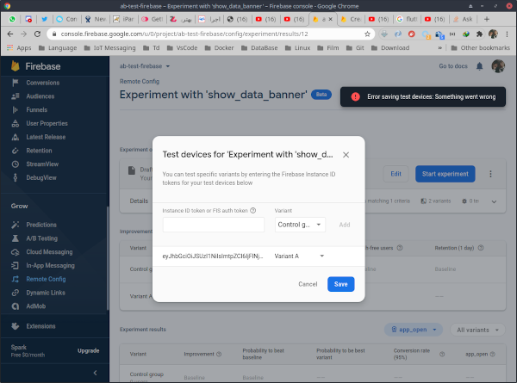This screenshot has width=517, height=383.
Task: Click the User Properties sidebar icon
Action: (x=16, y=123)
